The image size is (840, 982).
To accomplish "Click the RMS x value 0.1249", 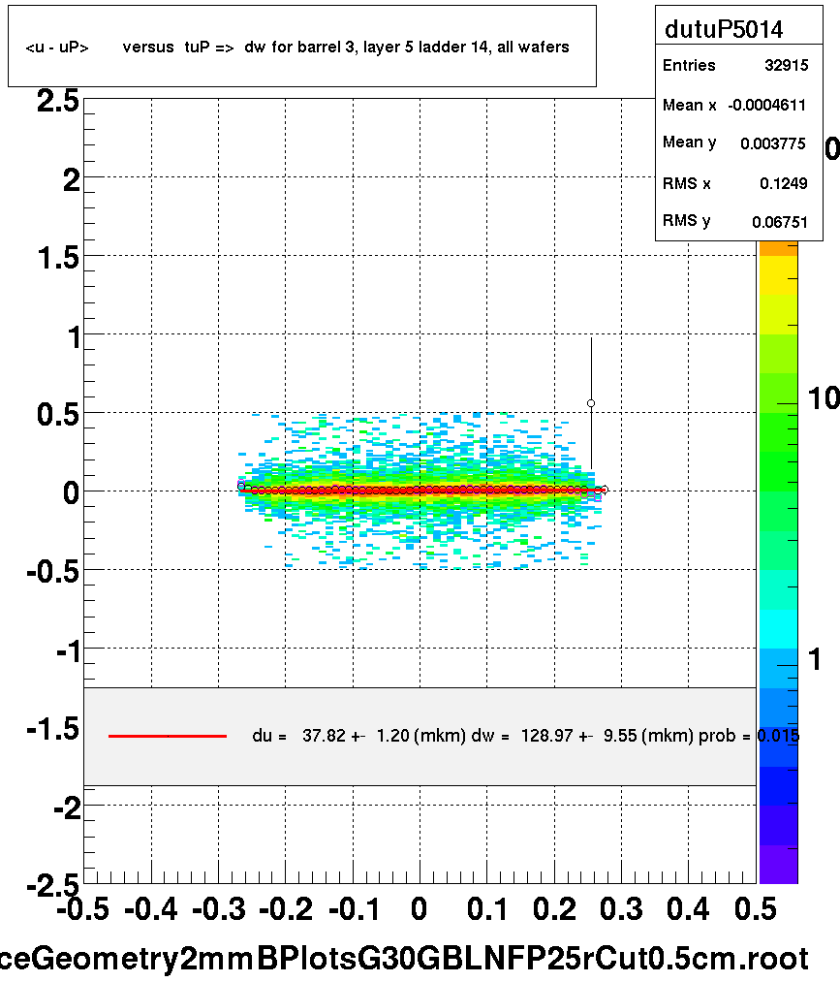I will tap(783, 183).
